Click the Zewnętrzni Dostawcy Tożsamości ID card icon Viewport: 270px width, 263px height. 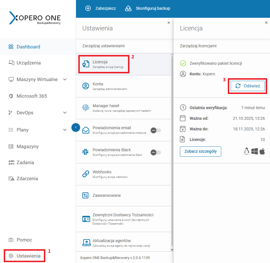pos(86,219)
